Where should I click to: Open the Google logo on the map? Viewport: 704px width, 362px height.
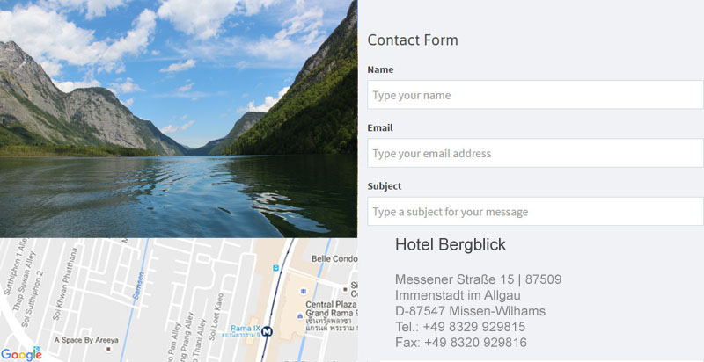[21, 354]
